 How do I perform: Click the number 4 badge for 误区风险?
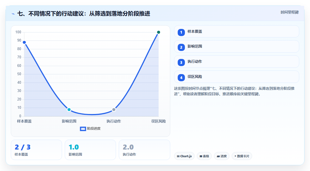tap(181, 78)
